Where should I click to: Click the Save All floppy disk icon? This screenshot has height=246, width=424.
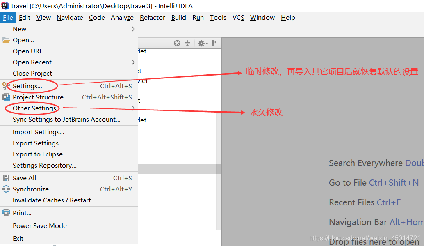coord(6,178)
